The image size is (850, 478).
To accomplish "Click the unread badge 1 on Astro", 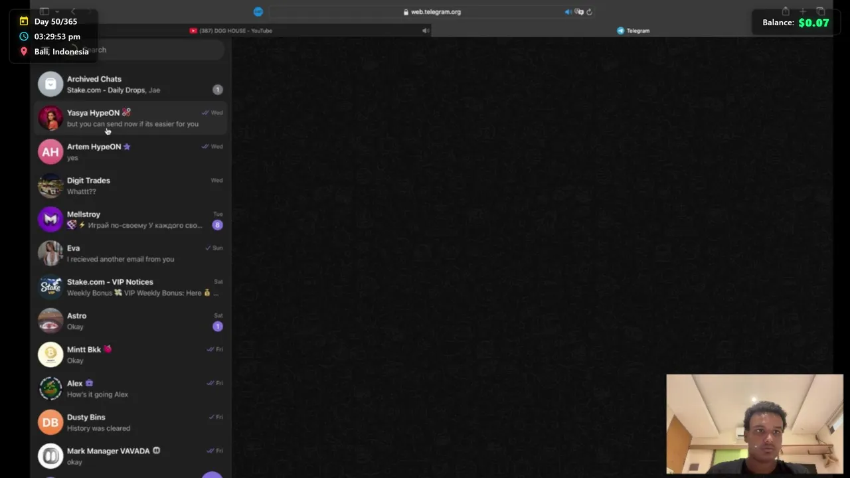I will 217,326.
